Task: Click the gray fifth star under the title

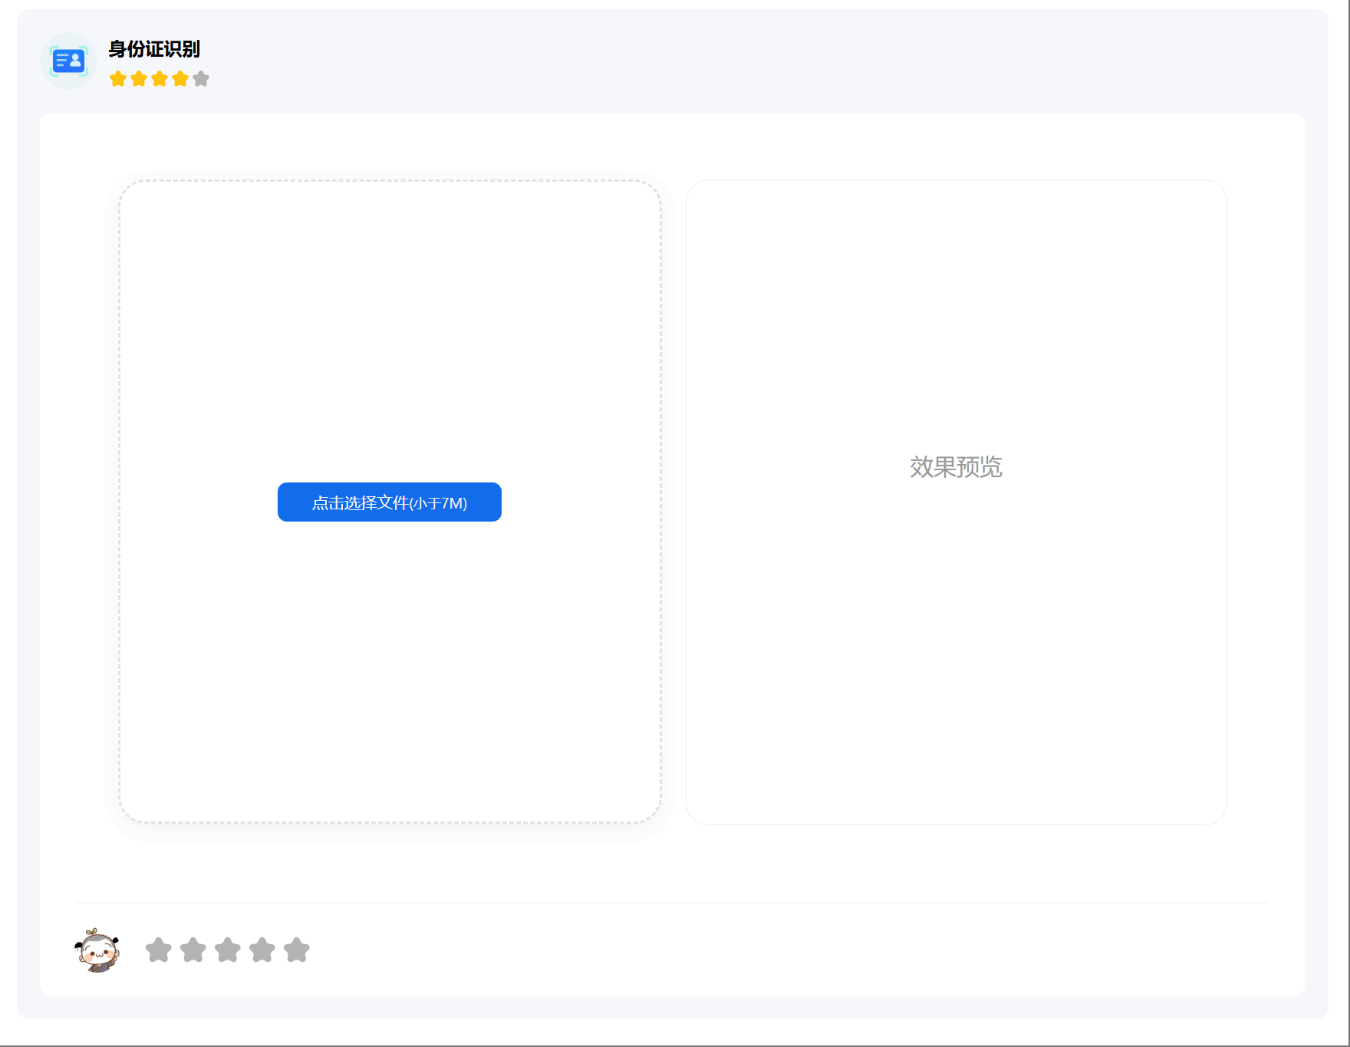Action: (x=200, y=77)
